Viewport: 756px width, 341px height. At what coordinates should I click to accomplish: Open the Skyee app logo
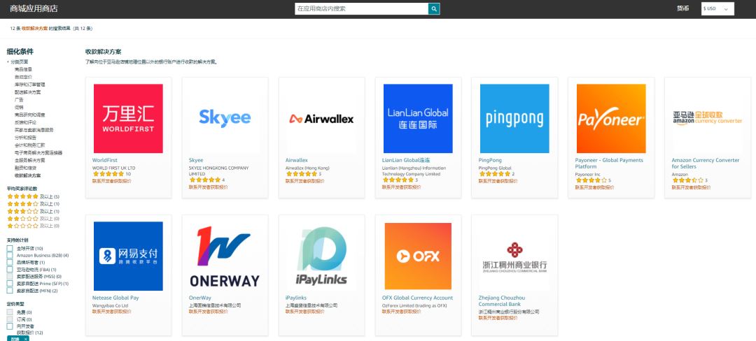pyautogui.click(x=225, y=118)
